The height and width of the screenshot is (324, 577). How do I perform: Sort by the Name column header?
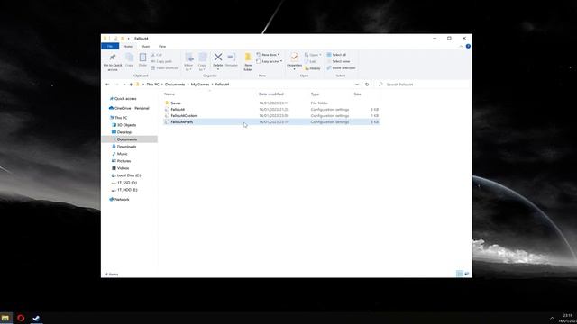pyautogui.click(x=169, y=94)
